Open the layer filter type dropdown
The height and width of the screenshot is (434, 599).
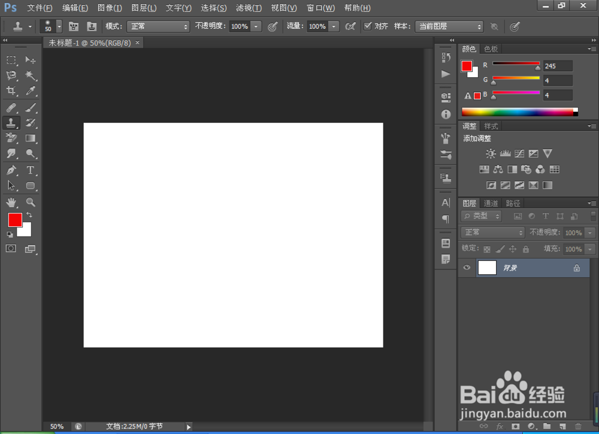[482, 216]
